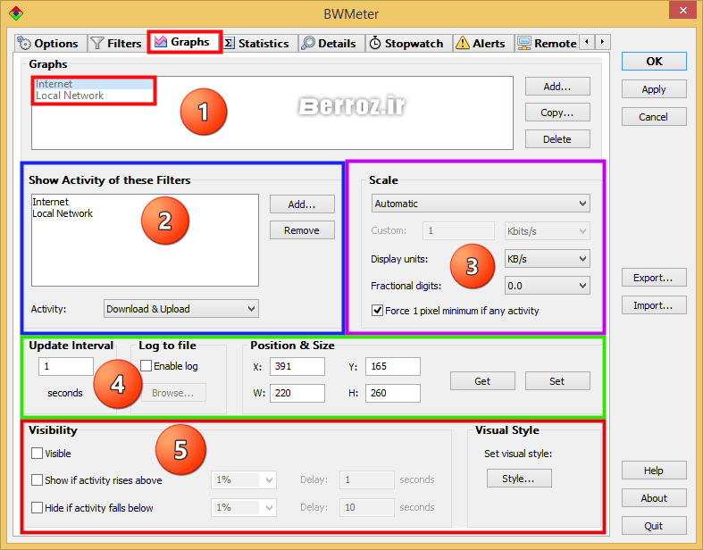Expand the Activity Download & Upload dropdown

pos(180,309)
